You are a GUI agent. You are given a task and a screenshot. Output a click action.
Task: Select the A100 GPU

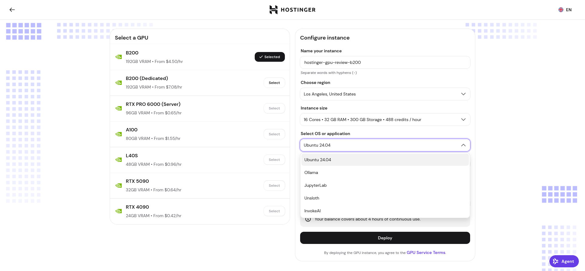click(274, 134)
